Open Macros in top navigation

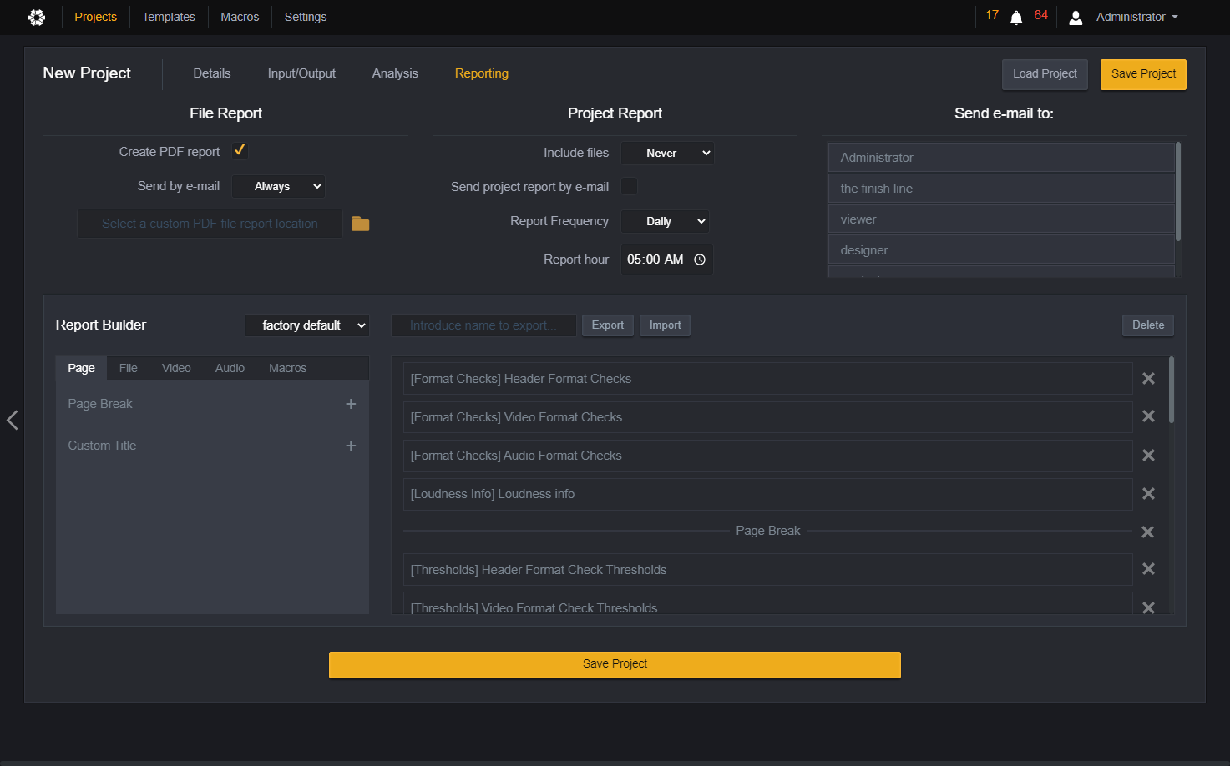click(x=240, y=17)
